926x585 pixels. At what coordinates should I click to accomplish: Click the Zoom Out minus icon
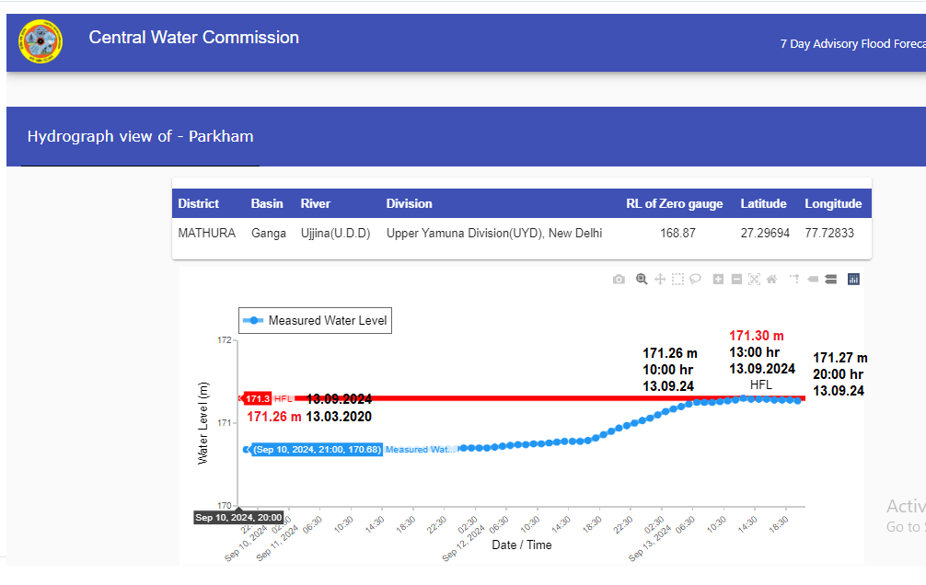click(x=736, y=280)
